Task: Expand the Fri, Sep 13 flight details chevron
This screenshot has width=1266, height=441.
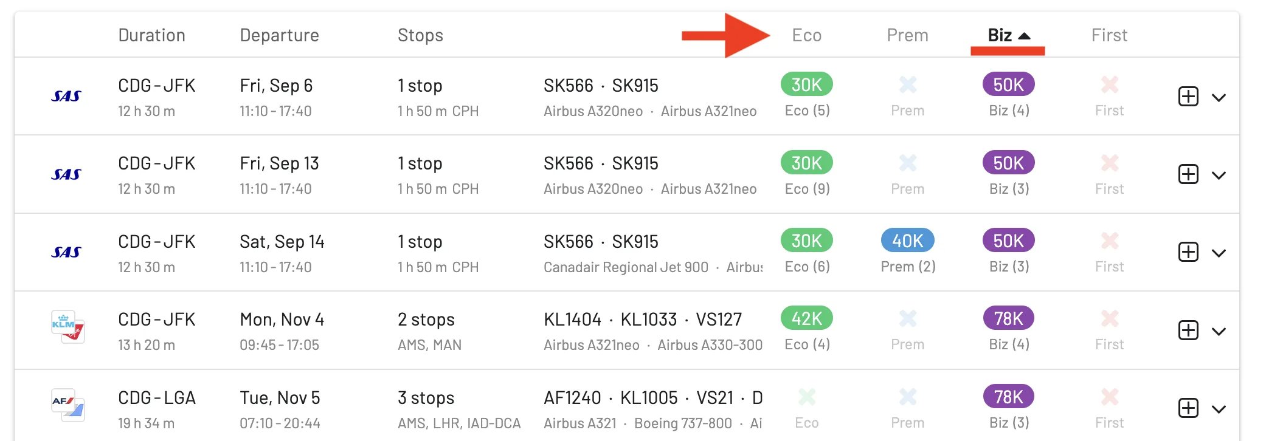Action: click(1219, 175)
